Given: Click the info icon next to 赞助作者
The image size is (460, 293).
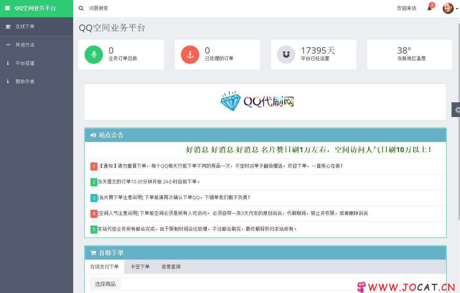Looking at the screenshot, I should point(8,81).
